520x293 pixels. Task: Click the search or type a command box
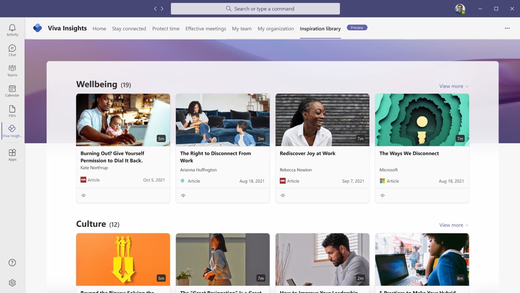tap(255, 9)
